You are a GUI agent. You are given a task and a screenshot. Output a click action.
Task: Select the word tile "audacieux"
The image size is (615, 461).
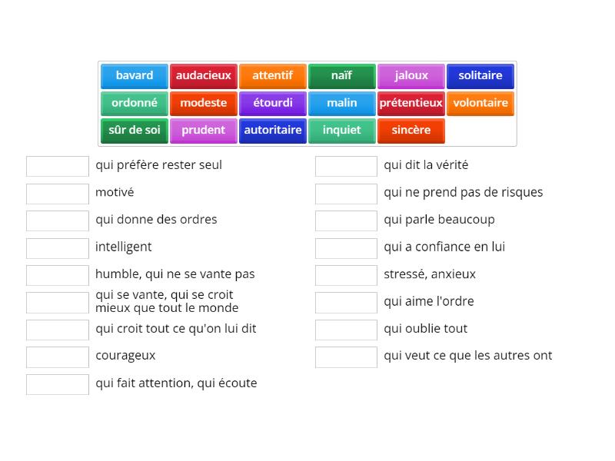click(x=203, y=75)
